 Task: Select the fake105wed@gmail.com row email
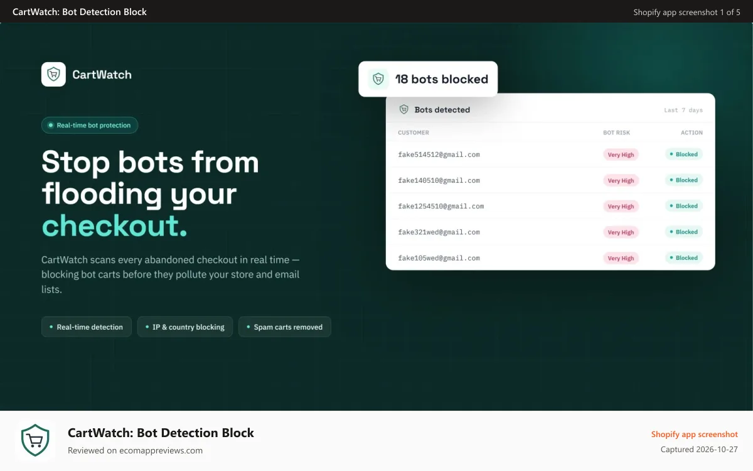[439, 257]
